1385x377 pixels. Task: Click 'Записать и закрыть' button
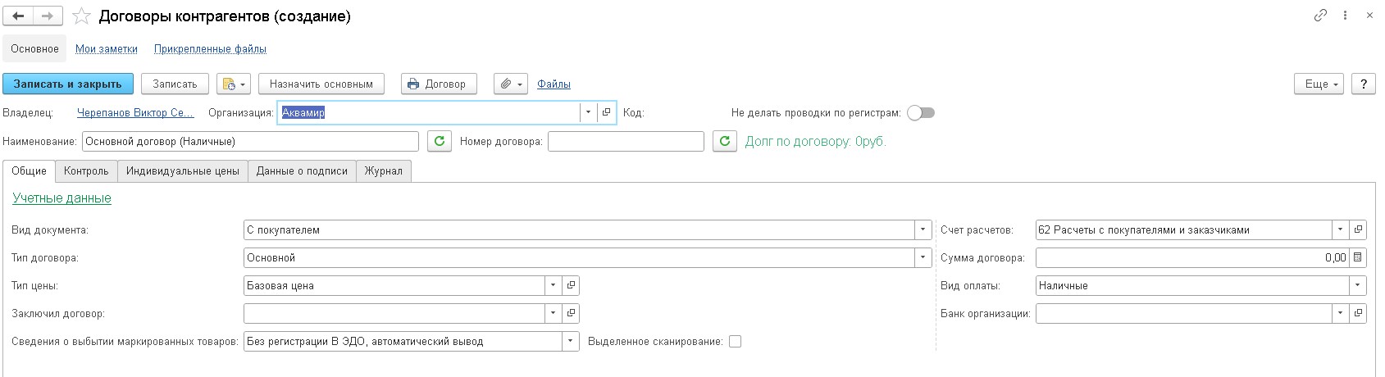(x=67, y=84)
